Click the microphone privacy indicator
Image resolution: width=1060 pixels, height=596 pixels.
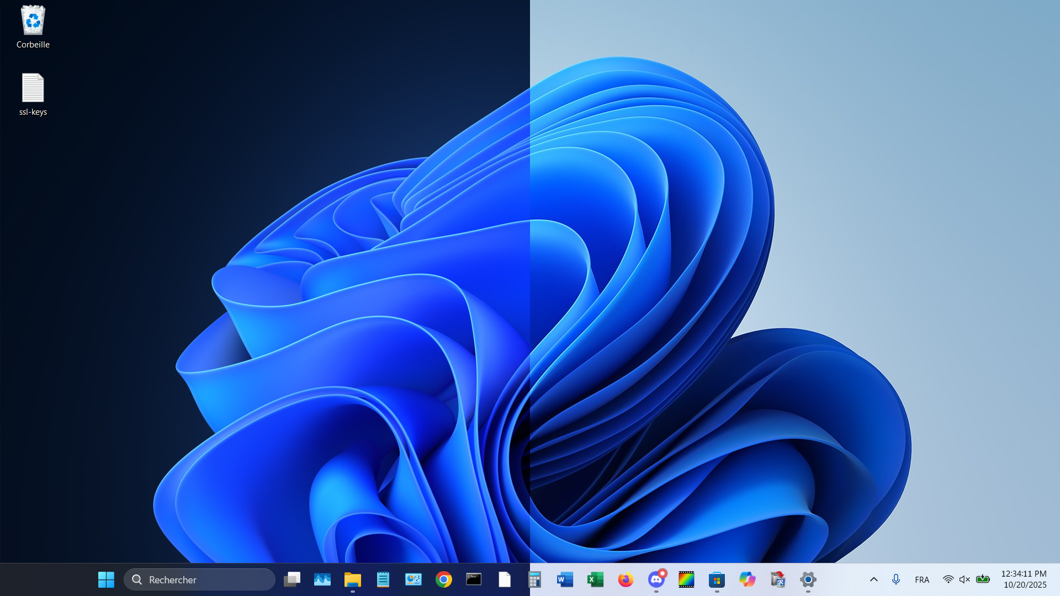pyautogui.click(x=895, y=579)
